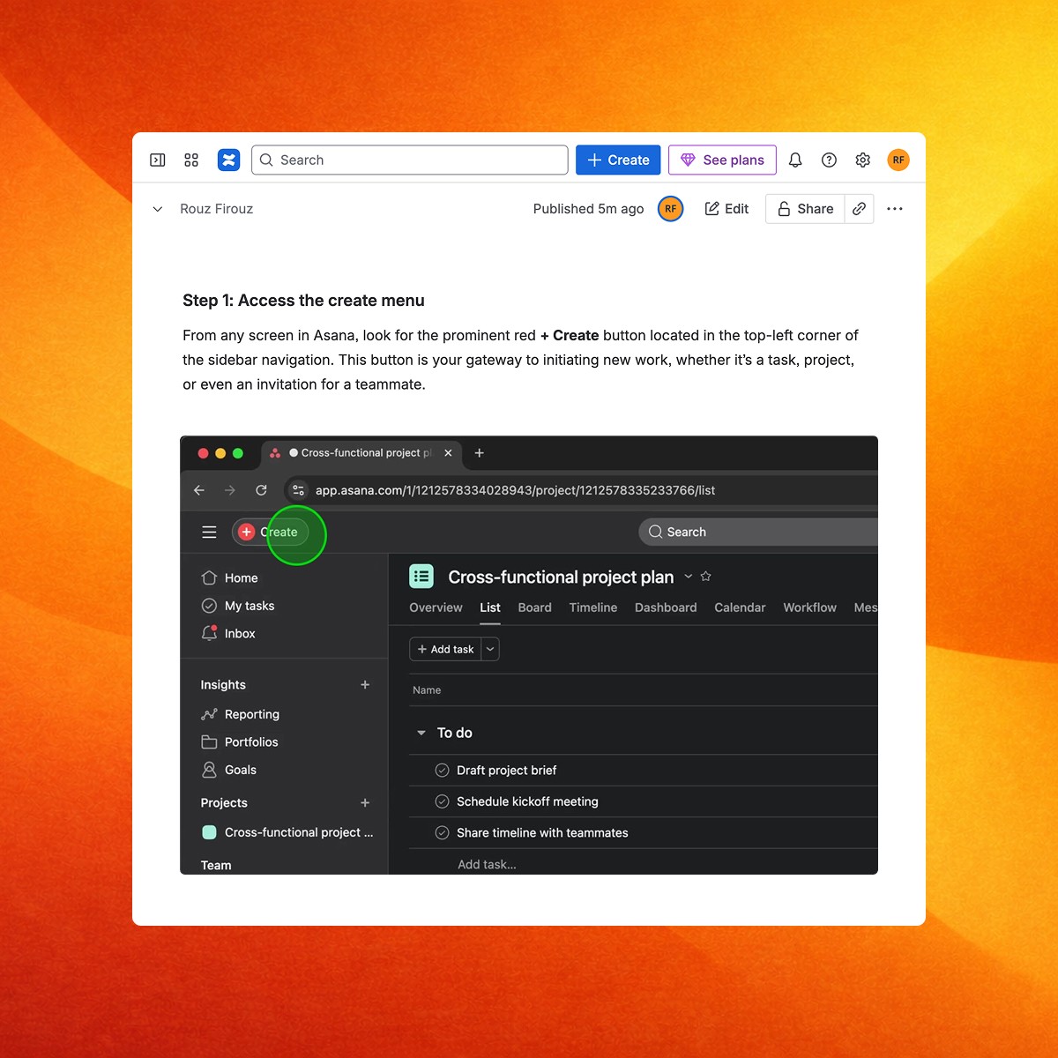
Task: Click the Confluence logo icon
Action: pos(229,160)
